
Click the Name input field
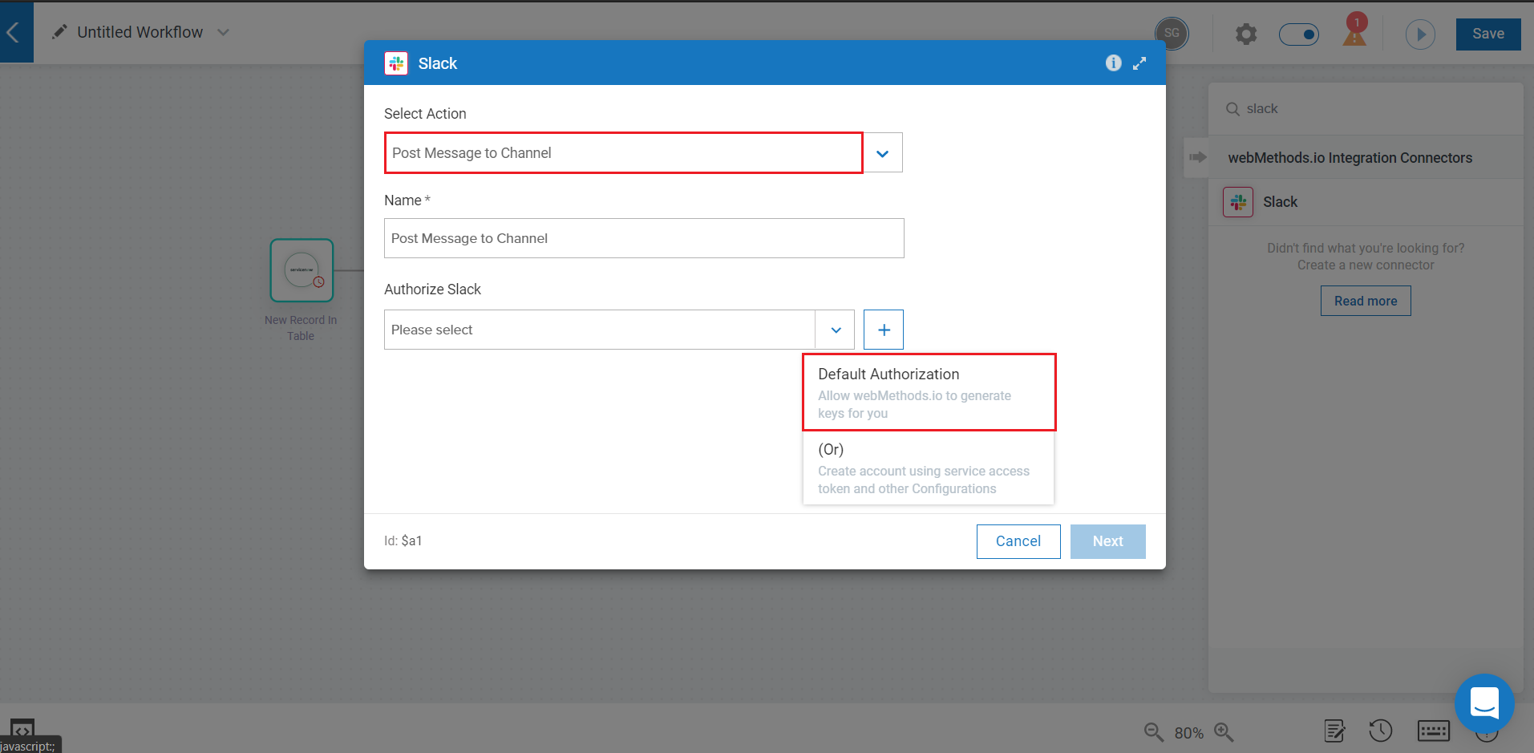(644, 238)
